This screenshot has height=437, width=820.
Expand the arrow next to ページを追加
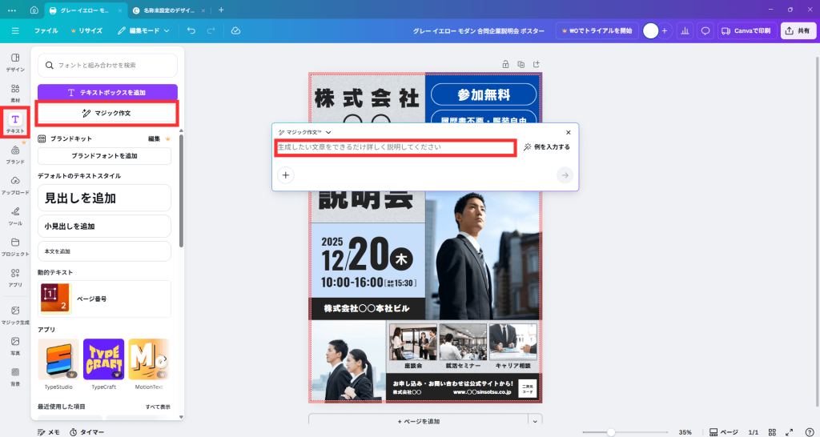click(x=534, y=421)
